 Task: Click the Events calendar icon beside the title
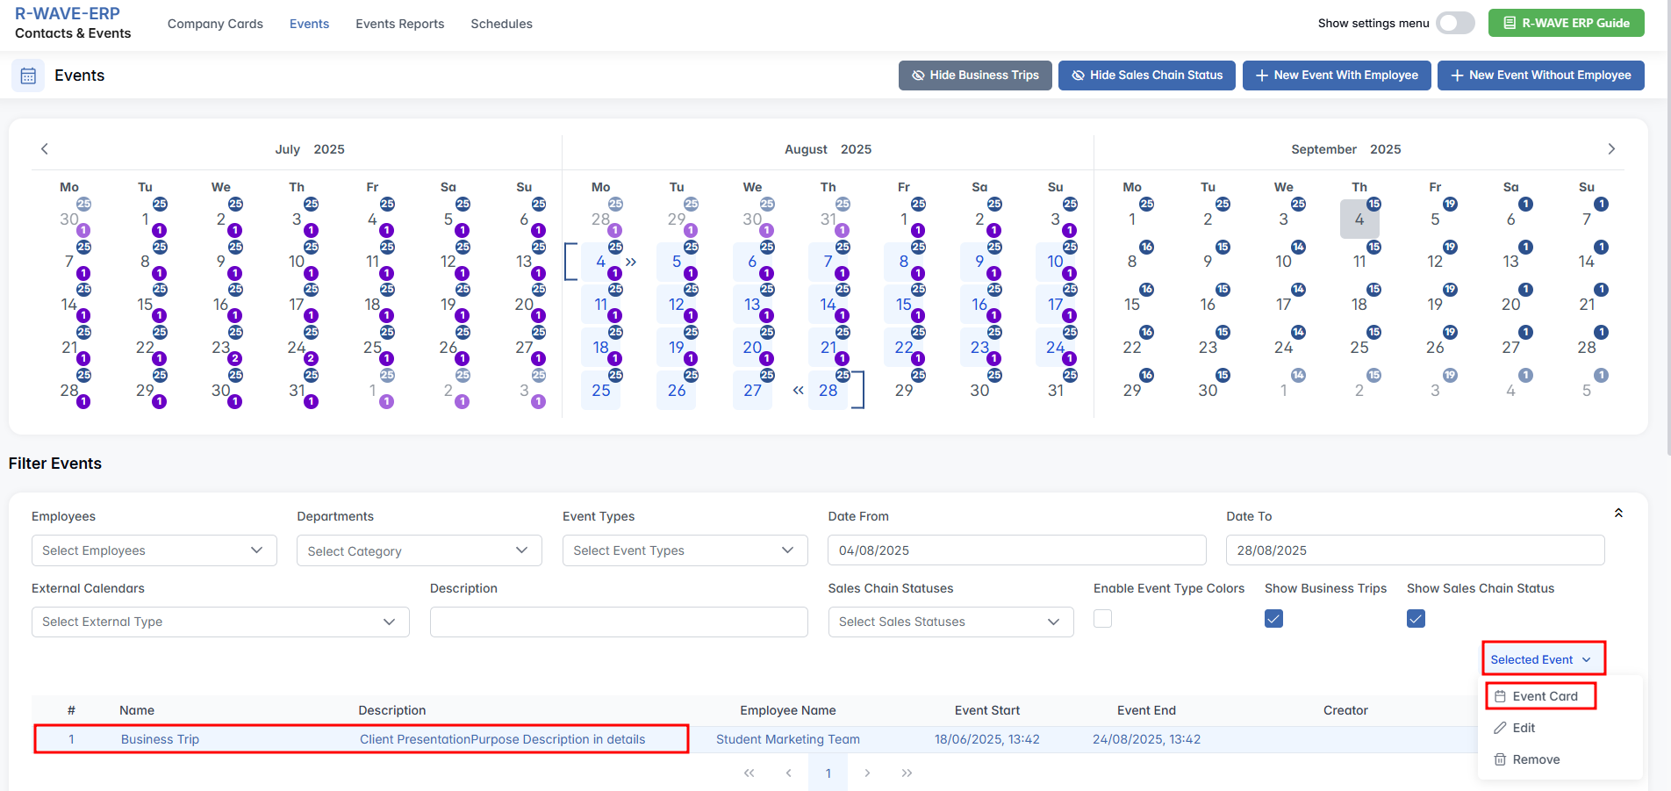28,76
